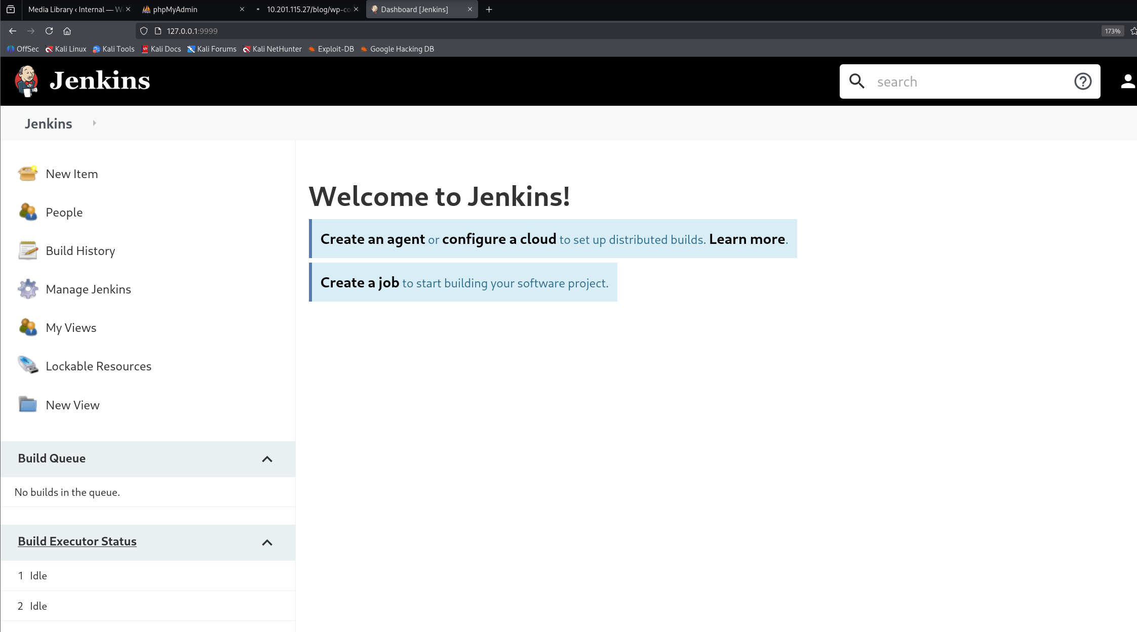Image resolution: width=1137 pixels, height=632 pixels.
Task: Click executor 1 Idle row
Action: pos(148,575)
